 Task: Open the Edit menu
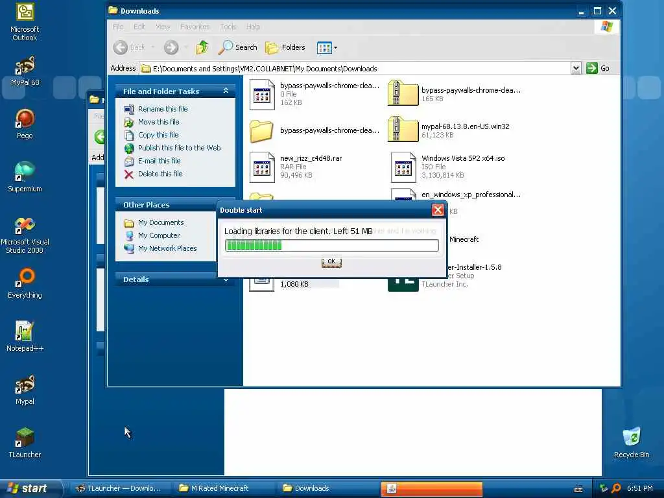coord(139,27)
